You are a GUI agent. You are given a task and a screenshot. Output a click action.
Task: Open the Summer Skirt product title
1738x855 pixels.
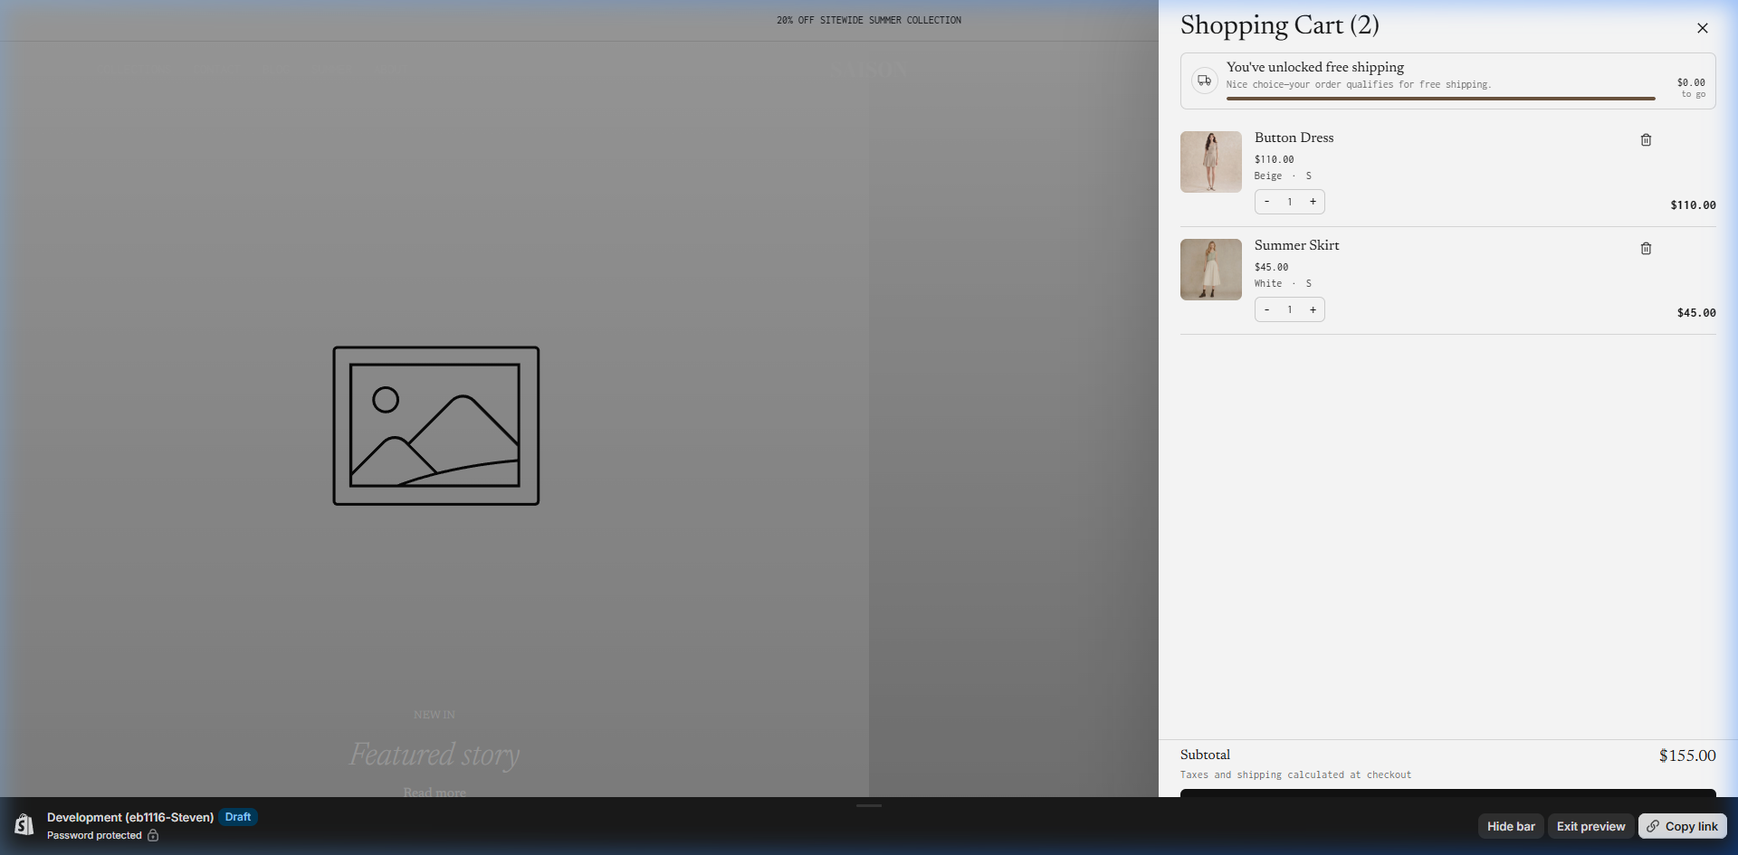click(x=1296, y=245)
